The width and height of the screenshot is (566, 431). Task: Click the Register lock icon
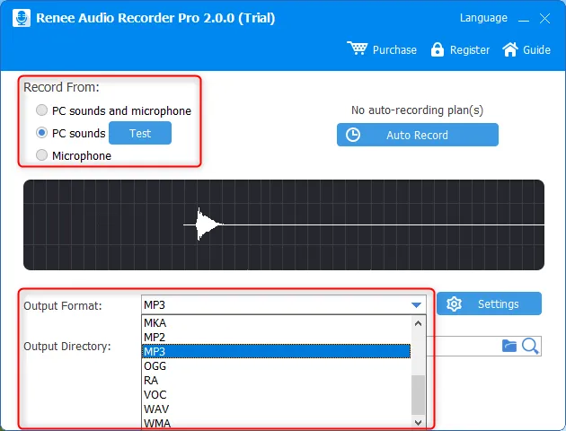click(438, 49)
